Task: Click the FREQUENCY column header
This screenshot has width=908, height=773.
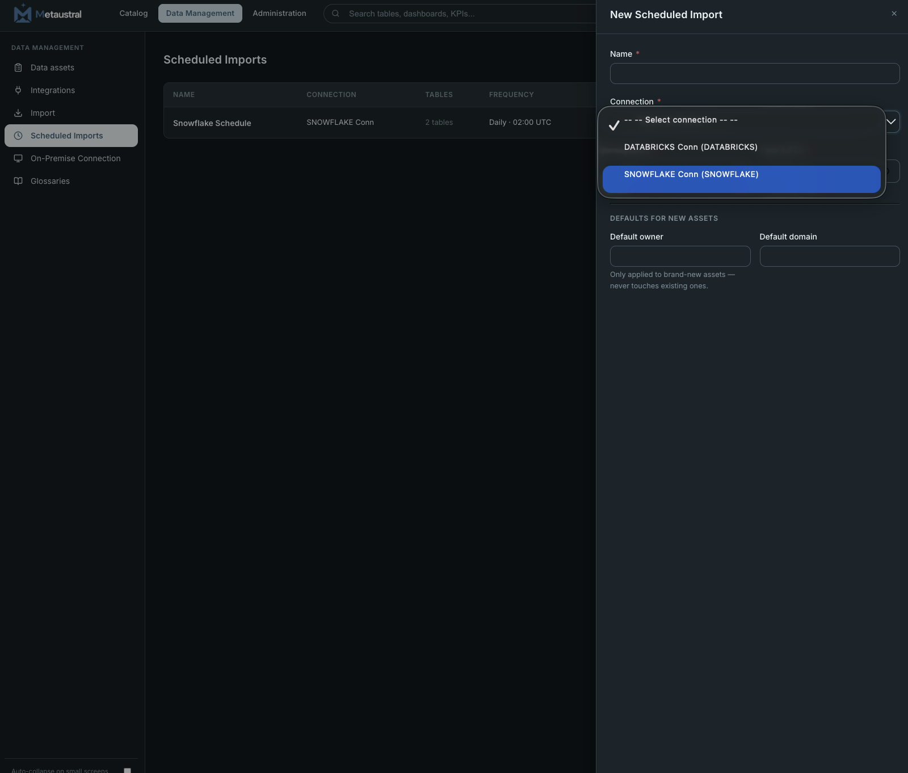Action: 511,95
